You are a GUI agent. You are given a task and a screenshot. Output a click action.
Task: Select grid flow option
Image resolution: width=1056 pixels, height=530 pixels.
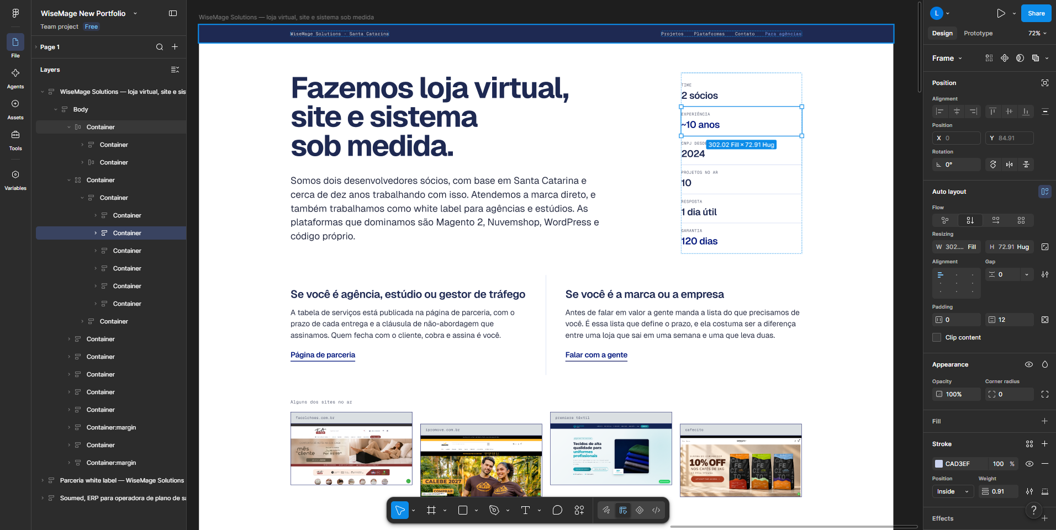coord(1021,220)
